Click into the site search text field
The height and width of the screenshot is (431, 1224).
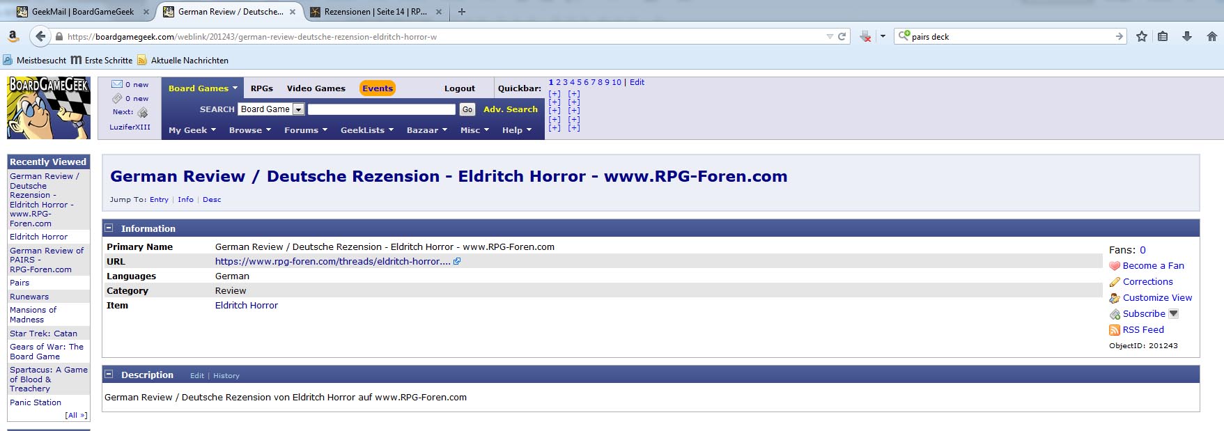381,109
